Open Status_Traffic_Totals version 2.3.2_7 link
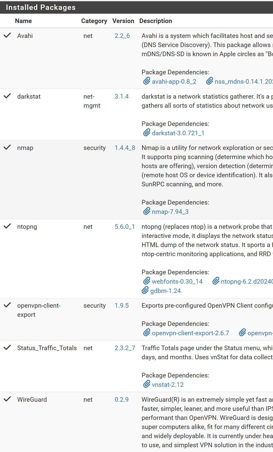This screenshot has width=273, height=452. [125, 348]
